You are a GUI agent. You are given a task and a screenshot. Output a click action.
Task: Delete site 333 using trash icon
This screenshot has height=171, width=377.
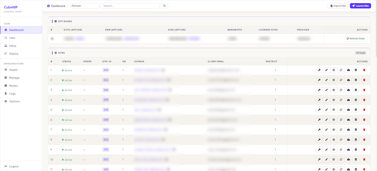364,139
